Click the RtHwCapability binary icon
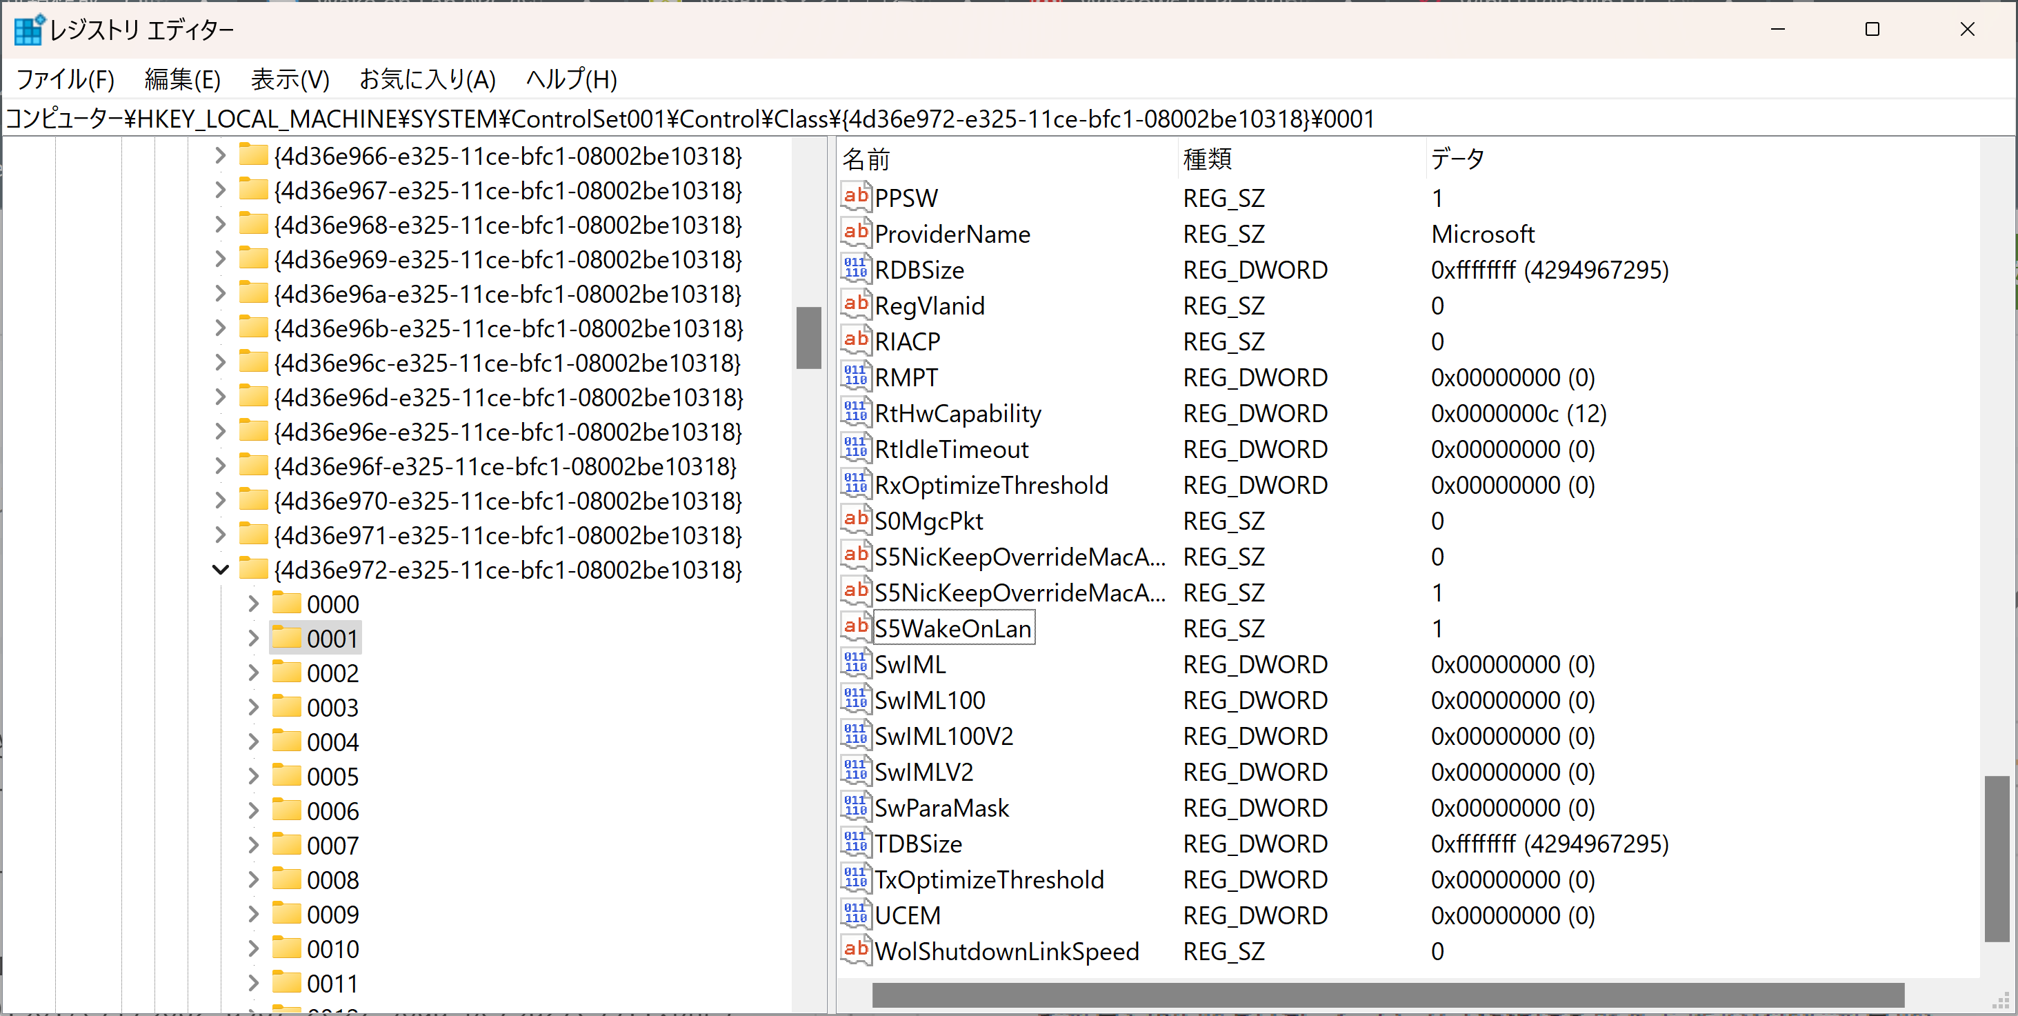The height and width of the screenshot is (1016, 2018). (x=855, y=412)
